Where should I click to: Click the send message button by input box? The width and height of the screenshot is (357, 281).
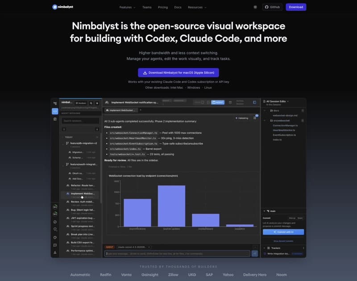[254, 254]
